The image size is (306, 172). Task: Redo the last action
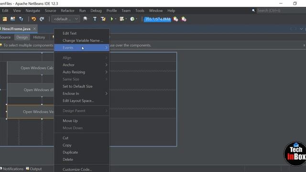click(x=42, y=19)
